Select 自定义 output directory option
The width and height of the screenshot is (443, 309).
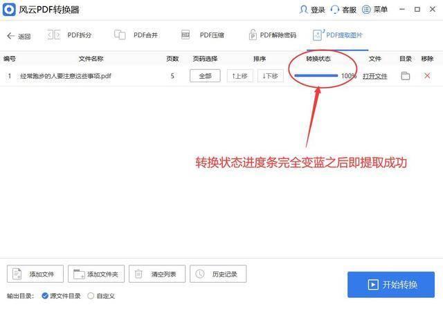click(x=101, y=296)
